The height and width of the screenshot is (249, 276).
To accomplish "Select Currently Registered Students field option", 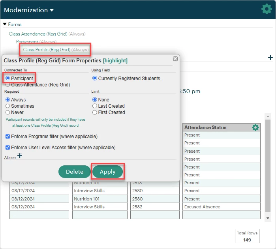I will click(94, 78).
